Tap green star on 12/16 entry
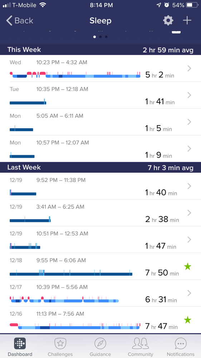Viewport: 201px width, 358px height. [x=187, y=320]
